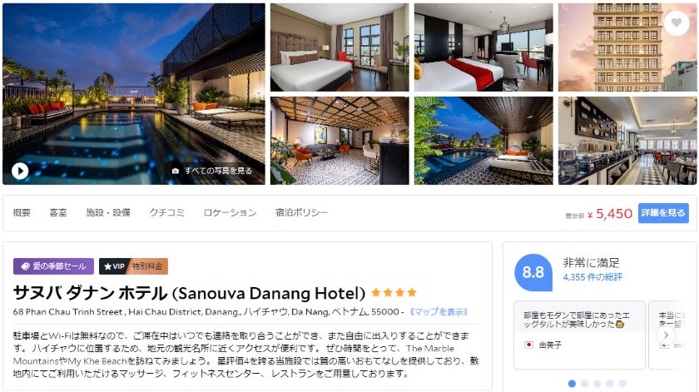Switch to the 客室 tab
This screenshot has height=392, width=699.
point(58,213)
